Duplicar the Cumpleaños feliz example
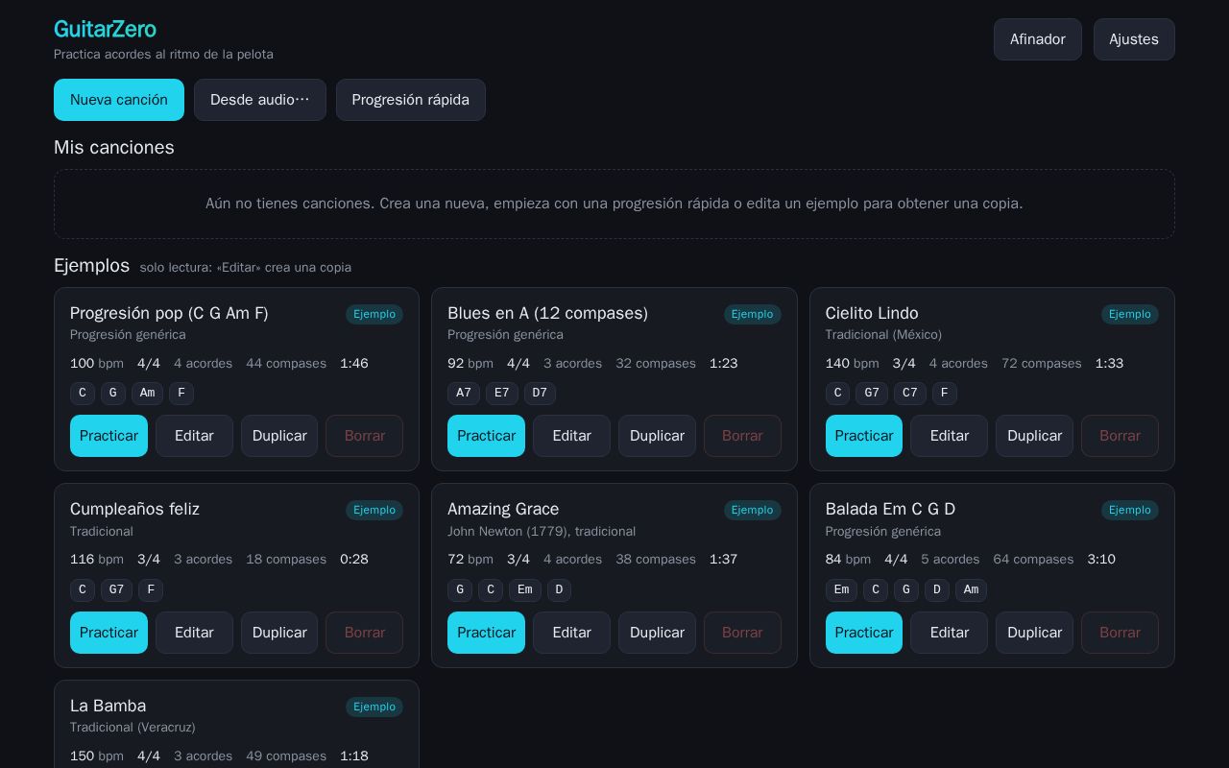The width and height of the screenshot is (1229, 768). coord(279,633)
